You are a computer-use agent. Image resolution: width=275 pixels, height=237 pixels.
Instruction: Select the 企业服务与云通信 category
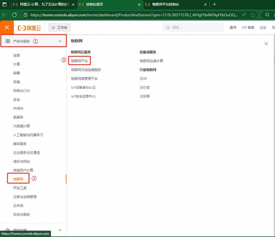coord(26,153)
